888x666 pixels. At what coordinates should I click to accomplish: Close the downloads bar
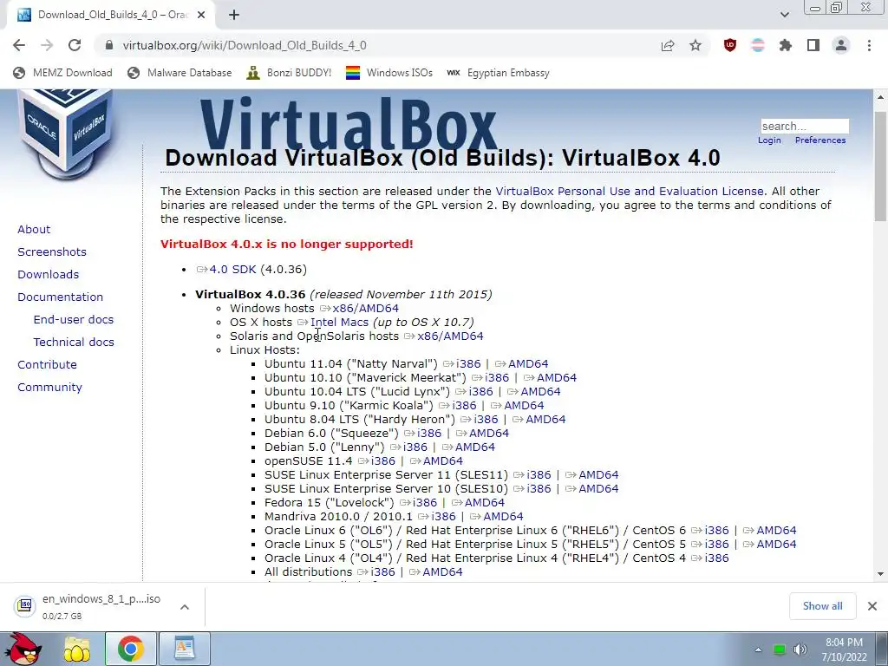872,606
